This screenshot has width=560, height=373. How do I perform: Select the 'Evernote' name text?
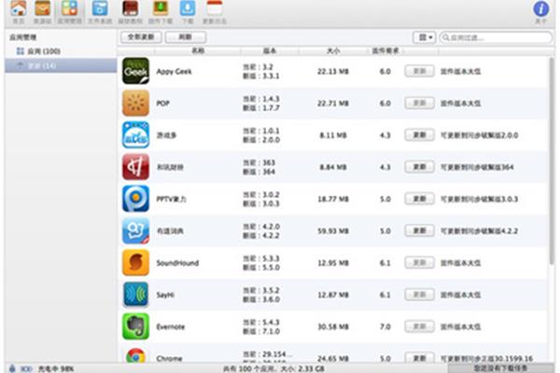[171, 326]
